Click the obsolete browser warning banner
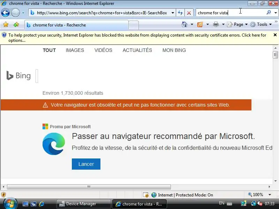Viewport: 279px width, 209px height. [x=126, y=105]
